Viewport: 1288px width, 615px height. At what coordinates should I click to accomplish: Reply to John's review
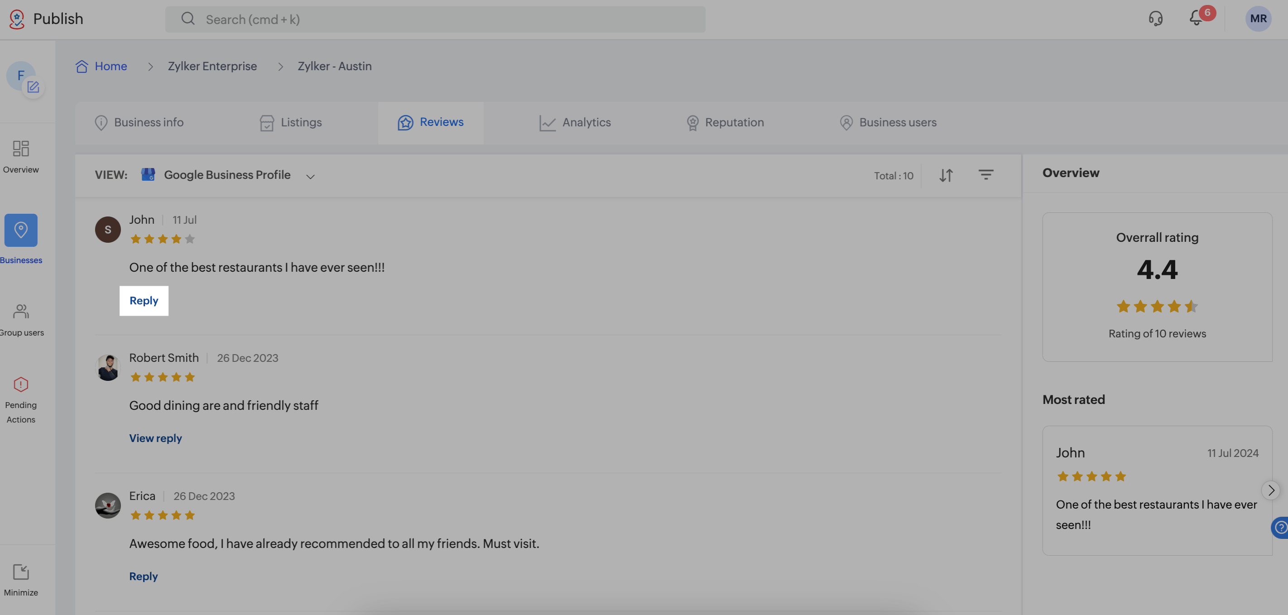coord(144,301)
